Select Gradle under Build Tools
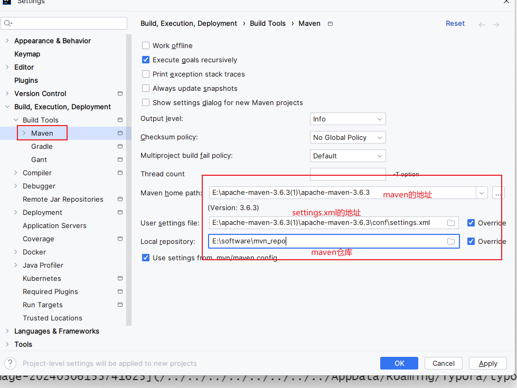This screenshot has width=517, height=388. (42, 146)
